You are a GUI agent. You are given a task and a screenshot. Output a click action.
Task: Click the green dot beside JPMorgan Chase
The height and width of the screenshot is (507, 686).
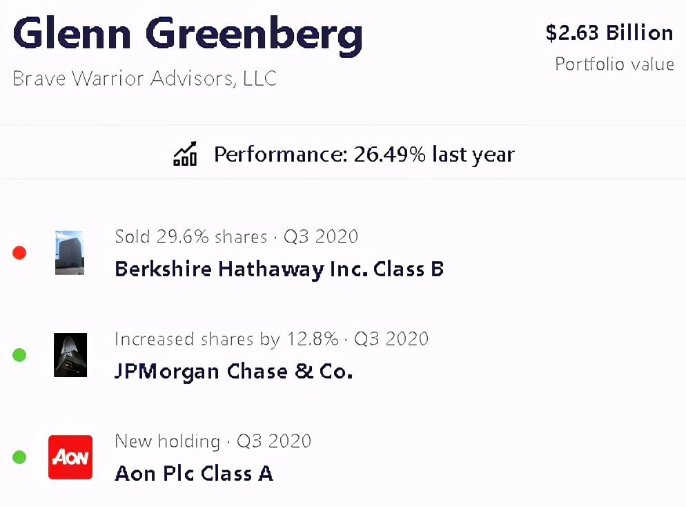pos(19,355)
